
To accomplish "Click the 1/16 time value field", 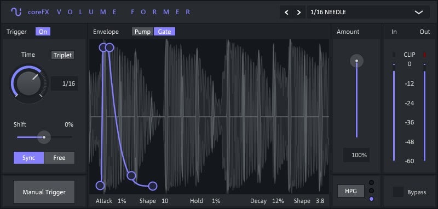I will pos(65,83).
